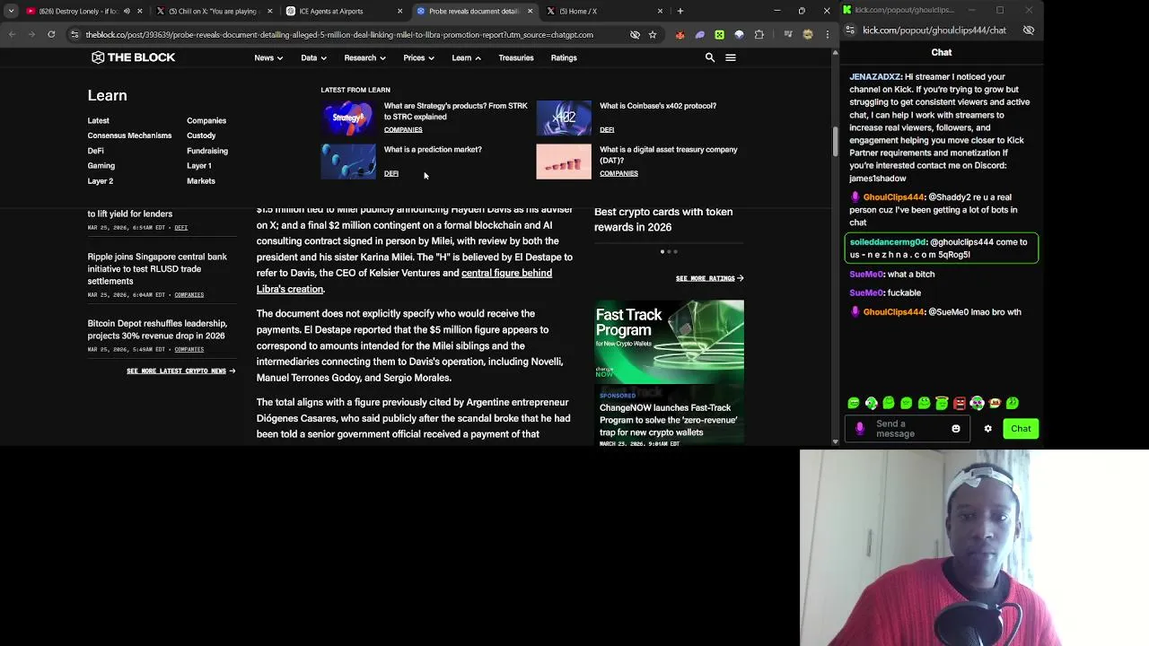
Task: Open the site information icon left of URL
Action: click(x=75, y=34)
